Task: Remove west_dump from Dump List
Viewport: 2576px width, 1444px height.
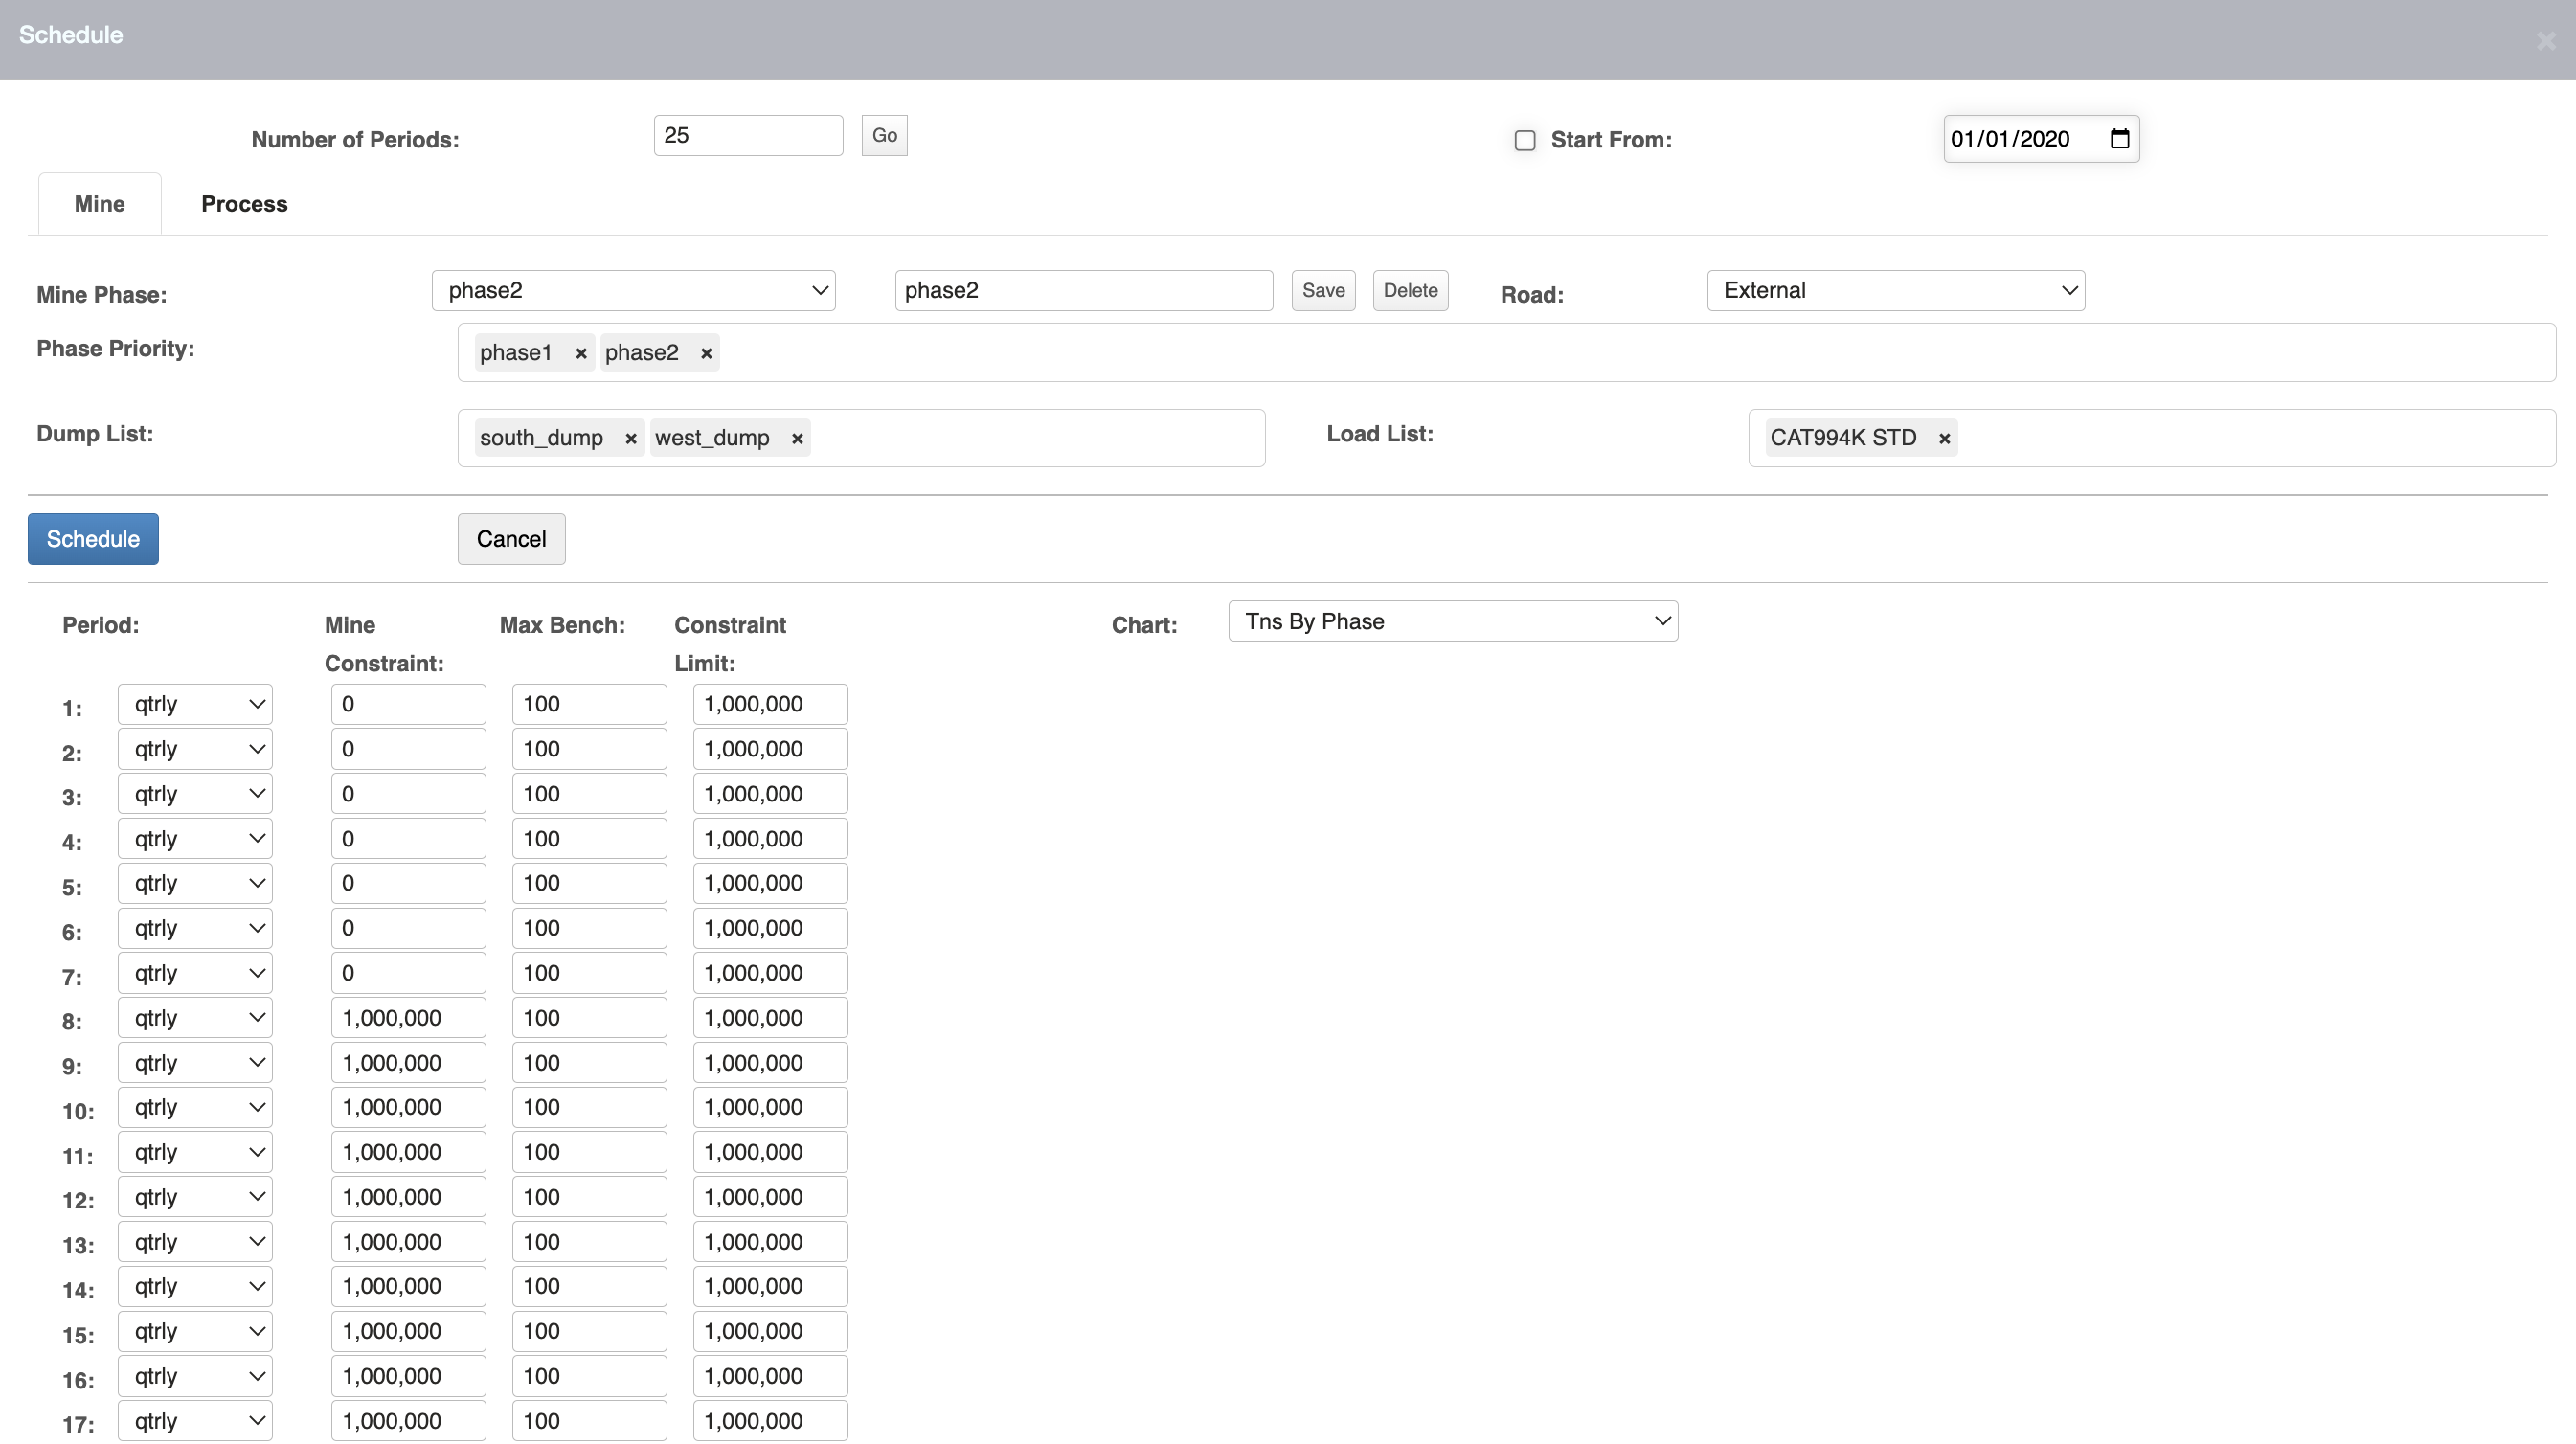Action: pos(797,438)
